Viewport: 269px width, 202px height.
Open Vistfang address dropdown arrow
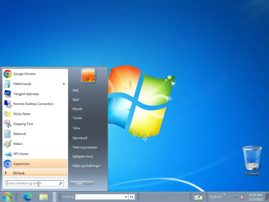click(126, 197)
